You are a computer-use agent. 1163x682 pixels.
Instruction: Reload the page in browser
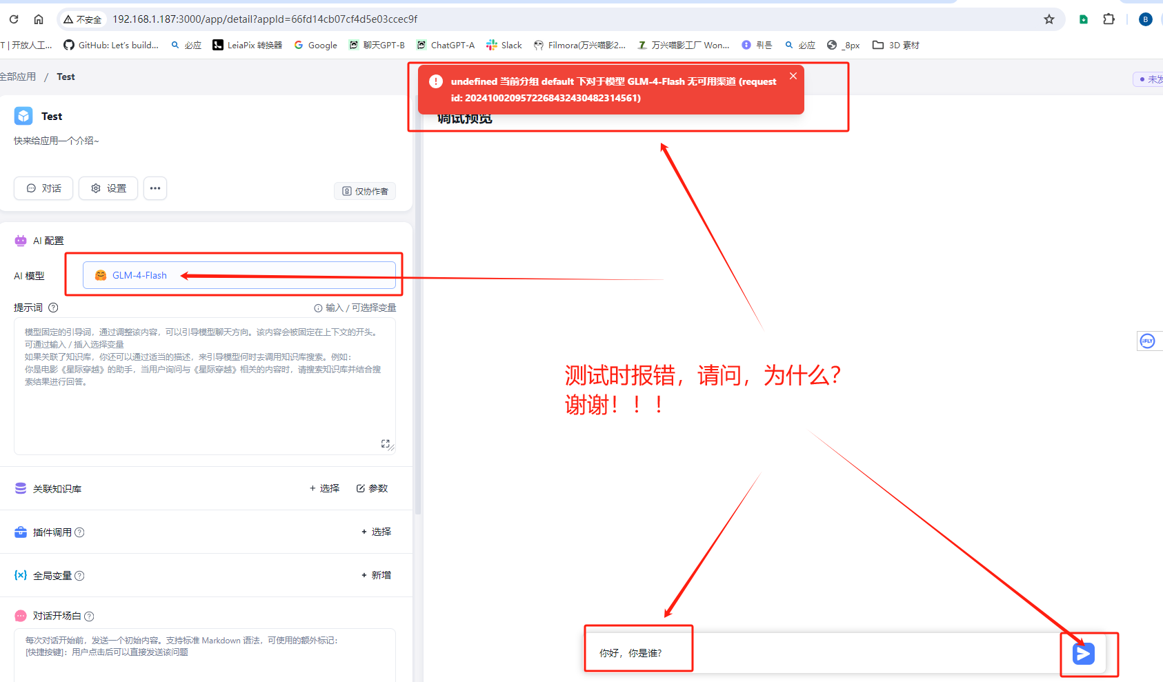coord(14,19)
